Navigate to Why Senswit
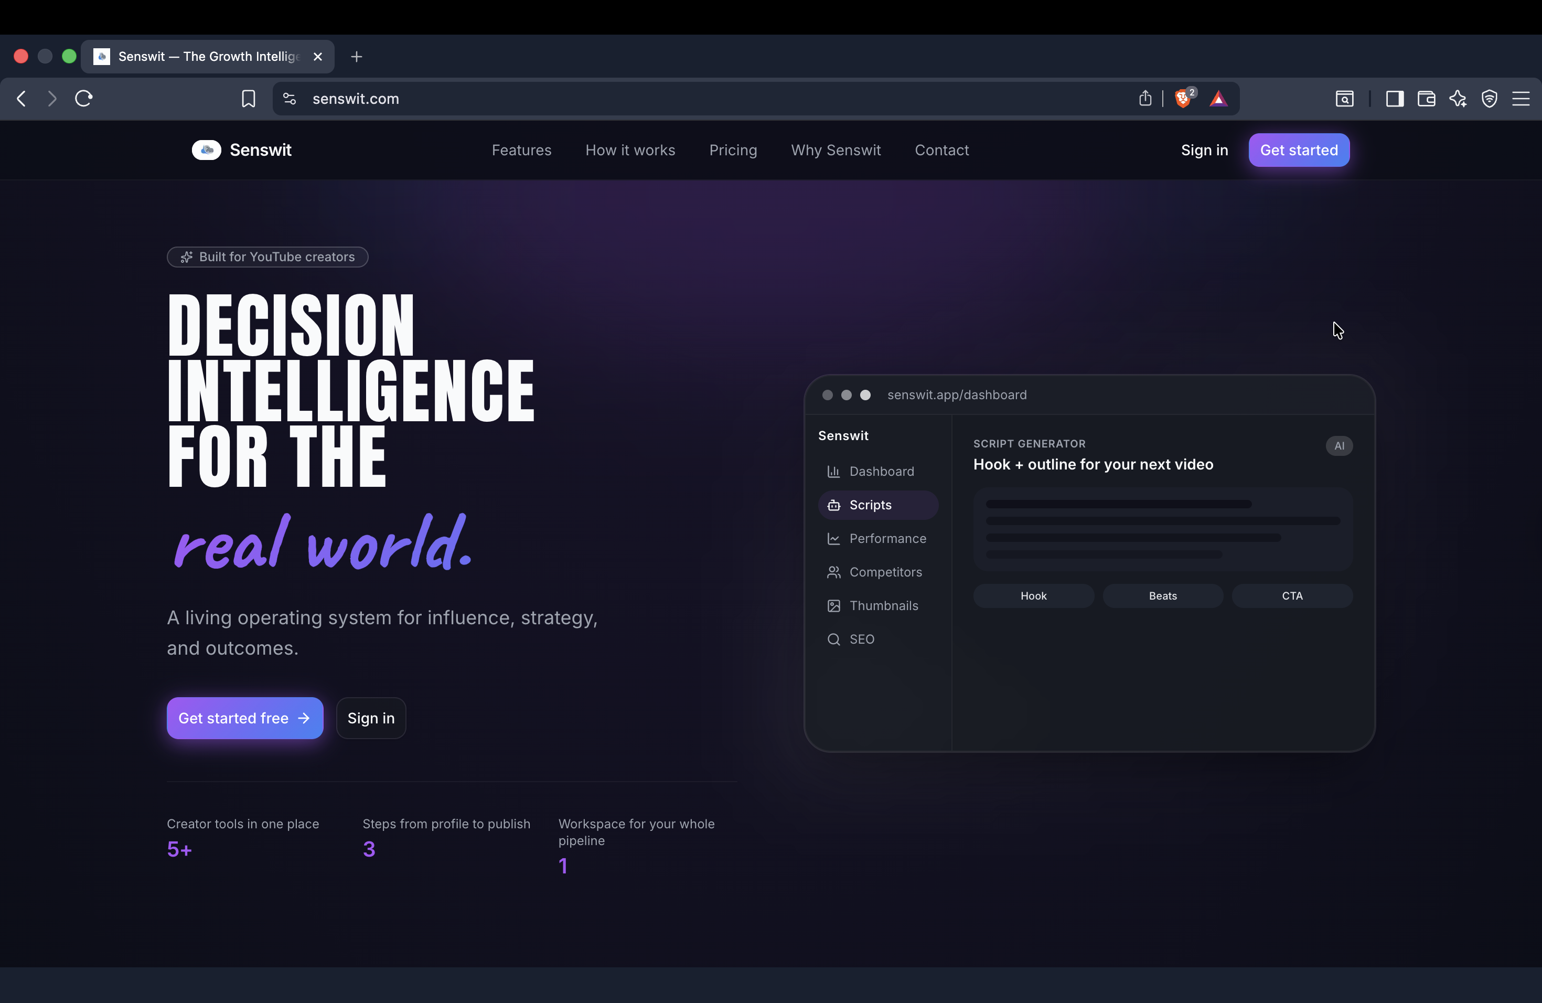Viewport: 1542px width, 1003px height. (836, 150)
